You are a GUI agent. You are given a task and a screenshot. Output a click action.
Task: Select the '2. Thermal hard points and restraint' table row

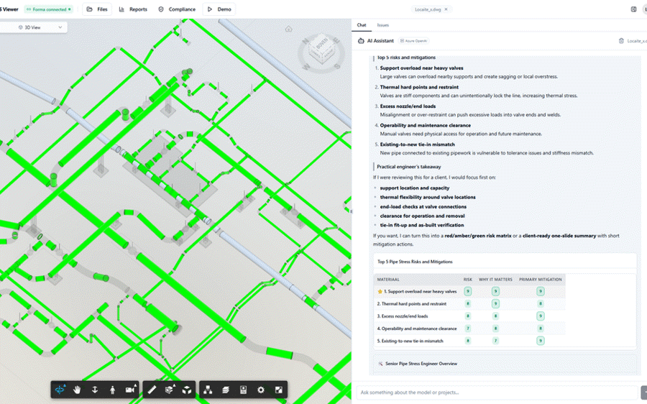click(x=469, y=304)
